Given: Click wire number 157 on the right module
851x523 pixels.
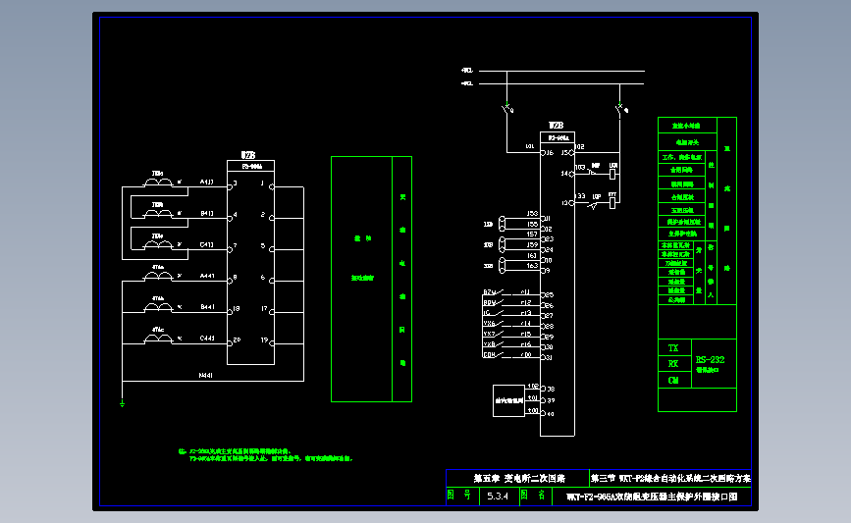Looking at the screenshot, I should point(532,235).
